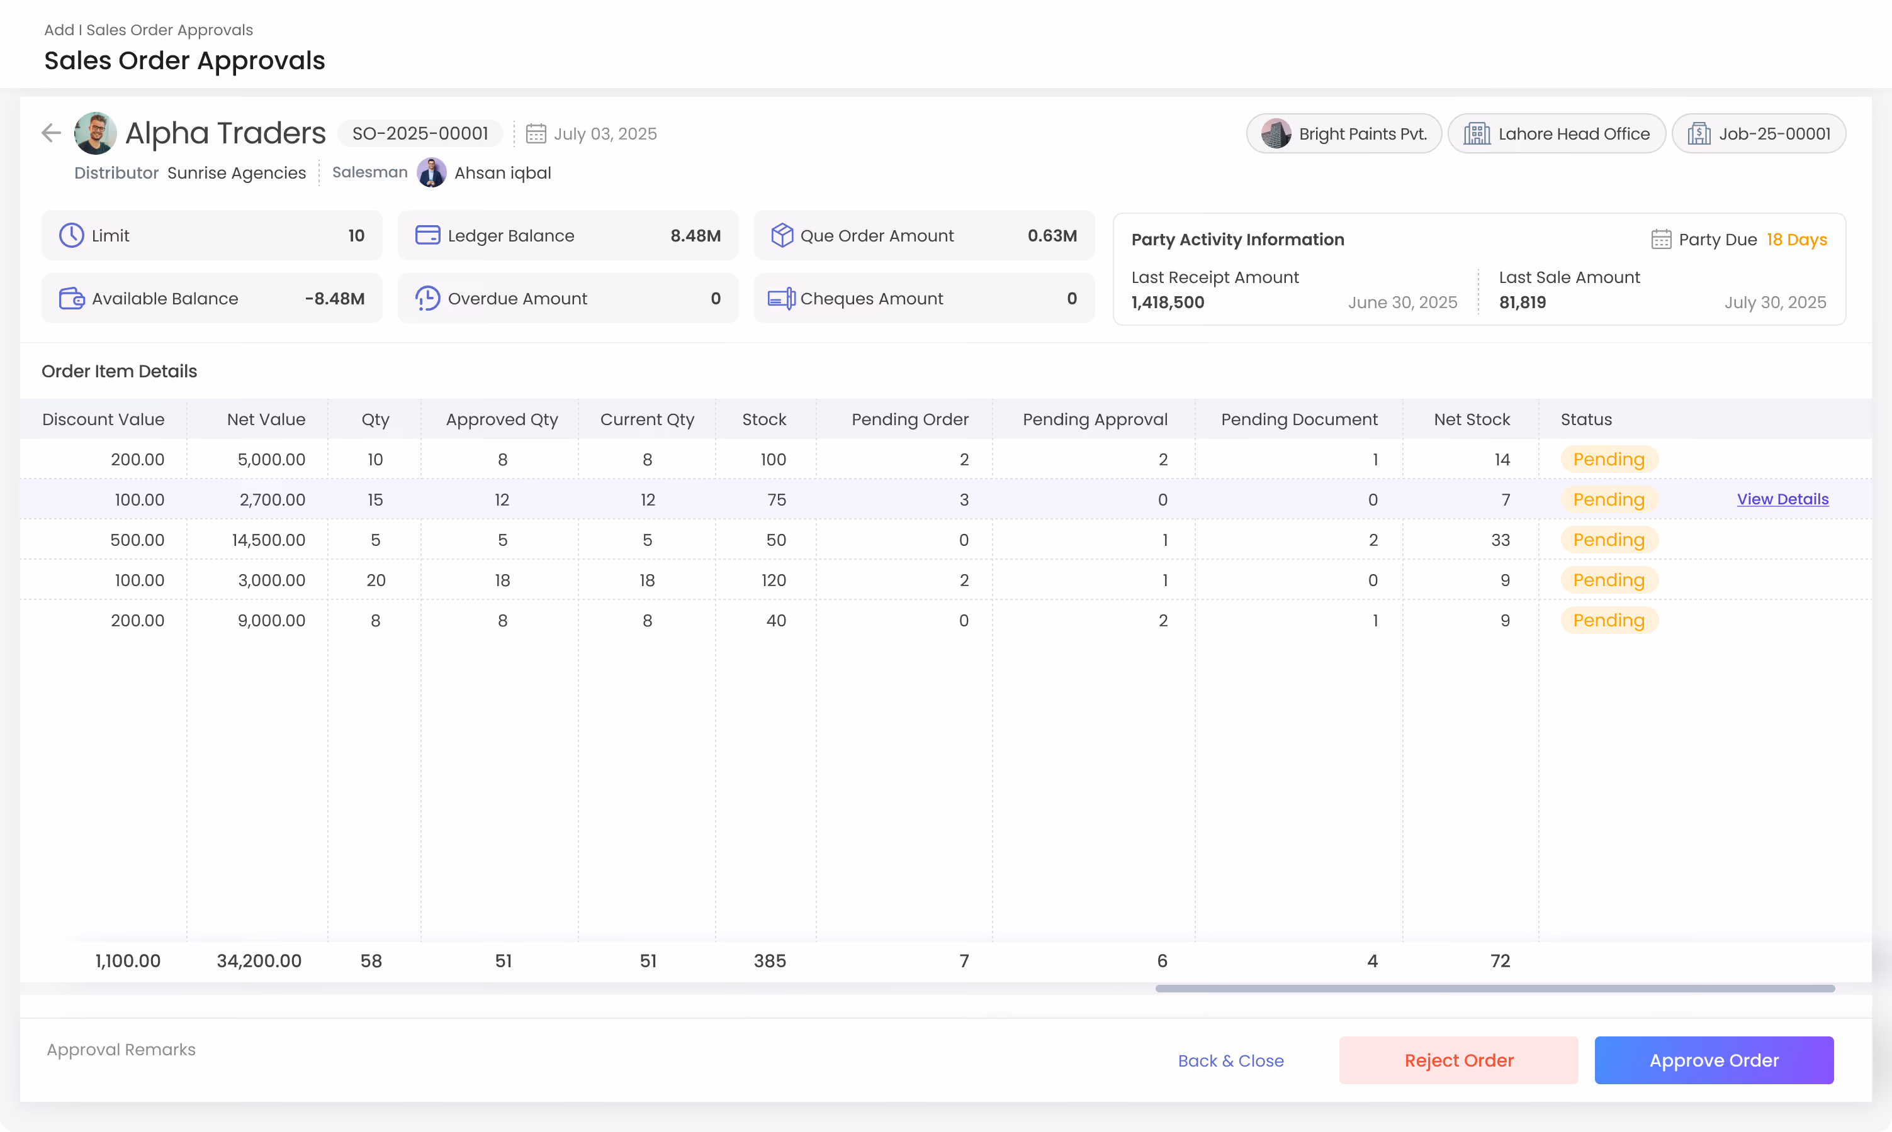Click the Discount Value column header

click(103, 419)
